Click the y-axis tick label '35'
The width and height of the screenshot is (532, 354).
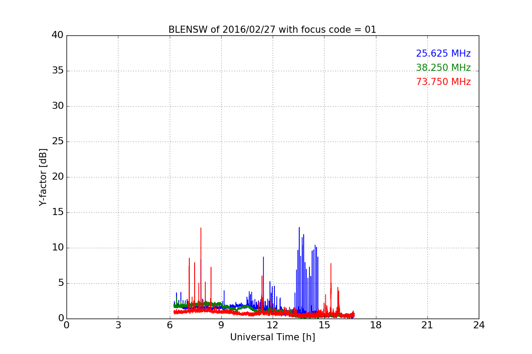pos(58,71)
